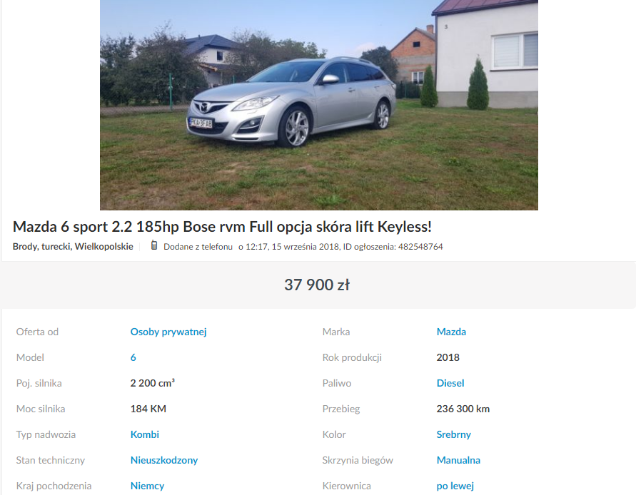Click the ad ID number 482548764
The image size is (636, 495).
[x=420, y=247]
